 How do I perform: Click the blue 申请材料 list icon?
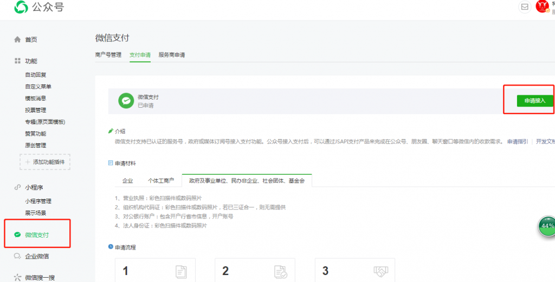point(111,163)
